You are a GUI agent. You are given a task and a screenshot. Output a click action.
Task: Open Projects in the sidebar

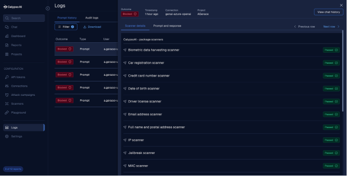pos(17,54)
